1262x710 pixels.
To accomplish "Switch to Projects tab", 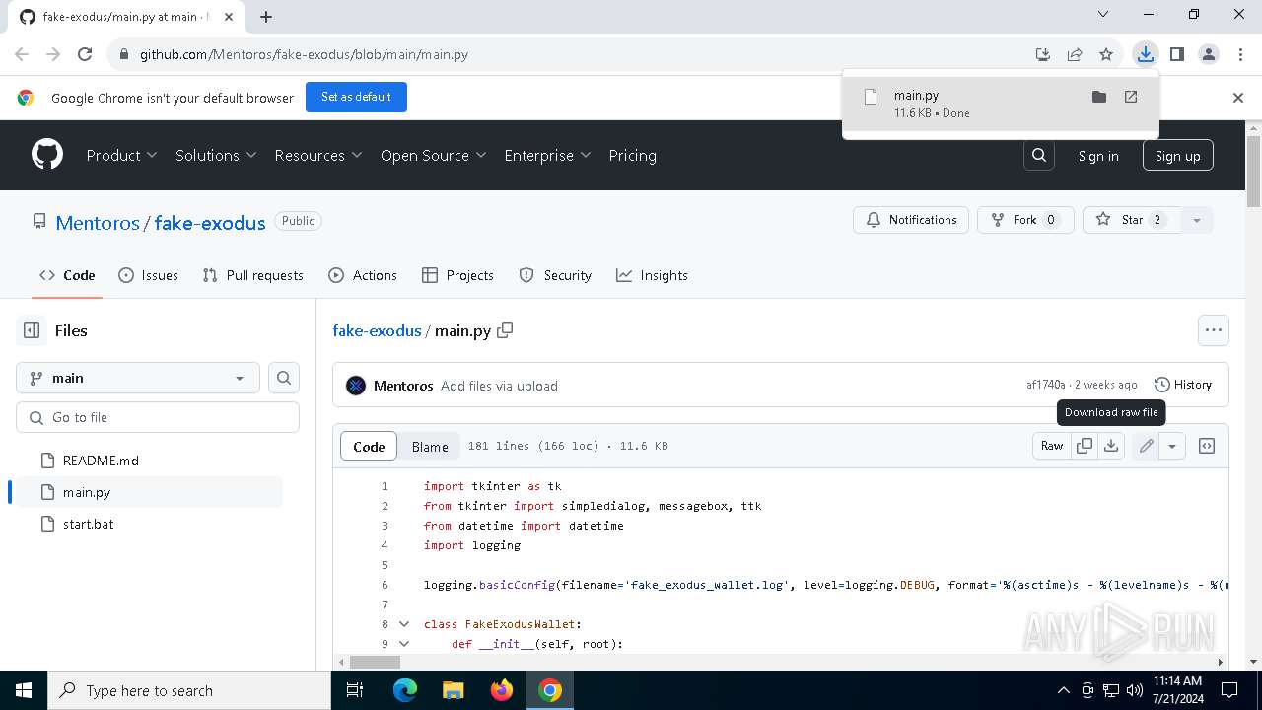I will [457, 275].
